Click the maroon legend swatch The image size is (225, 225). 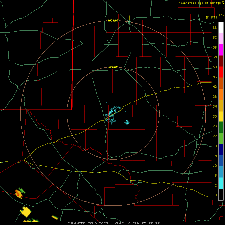tap(221, 61)
